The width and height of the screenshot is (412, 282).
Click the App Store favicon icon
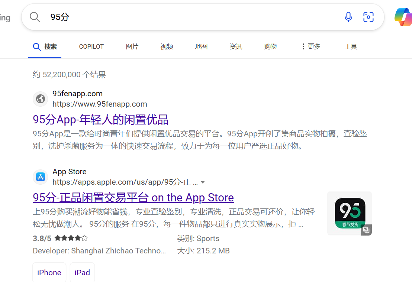pyautogui.click(x=41, y=177)
